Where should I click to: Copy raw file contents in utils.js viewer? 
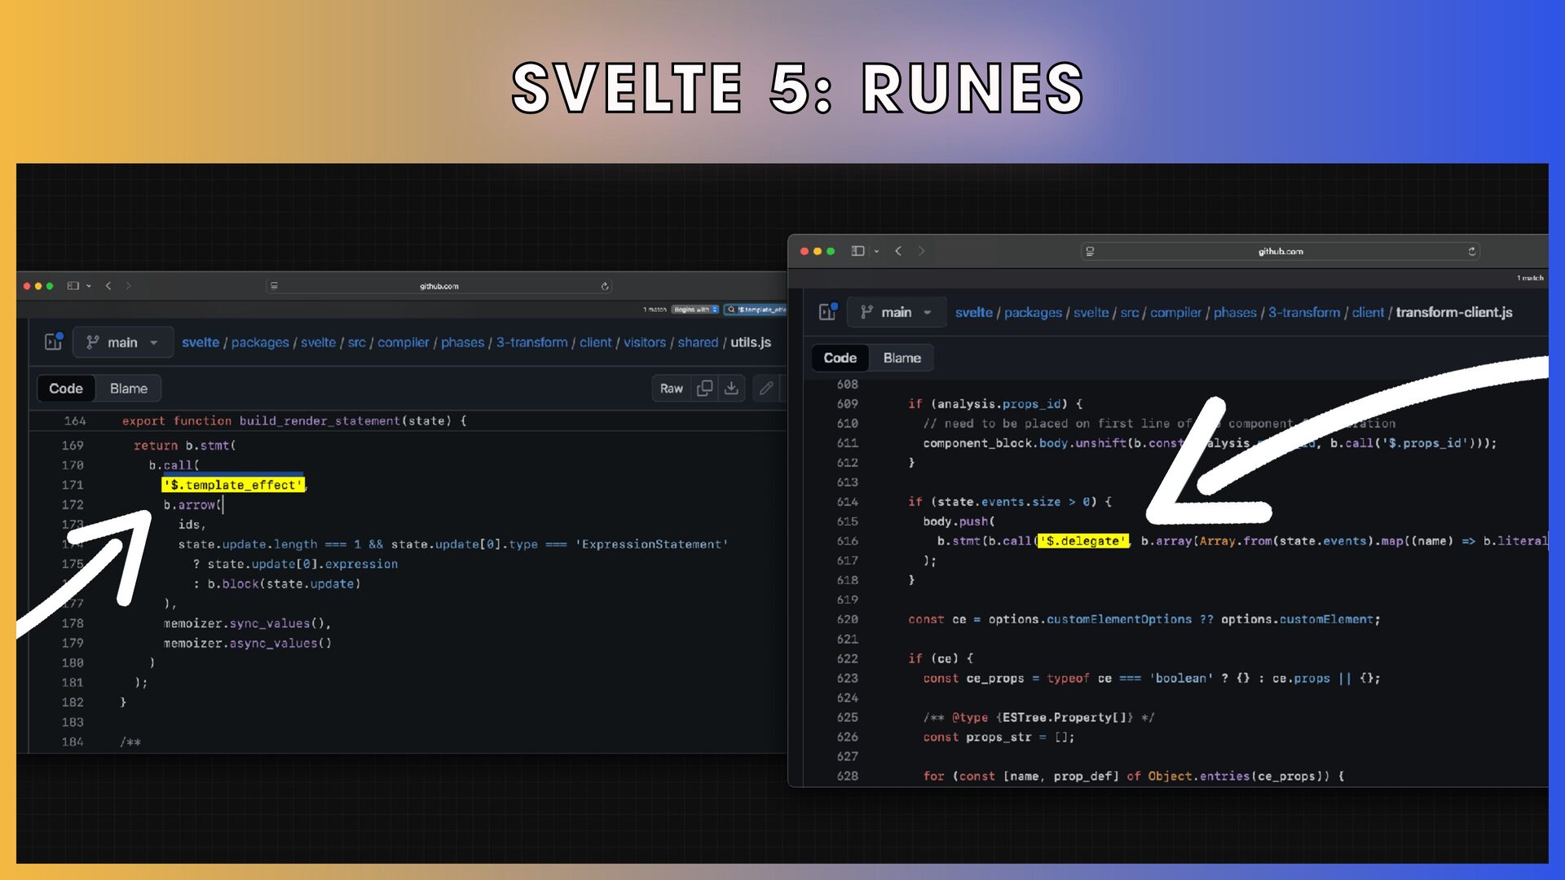point(704,389)
